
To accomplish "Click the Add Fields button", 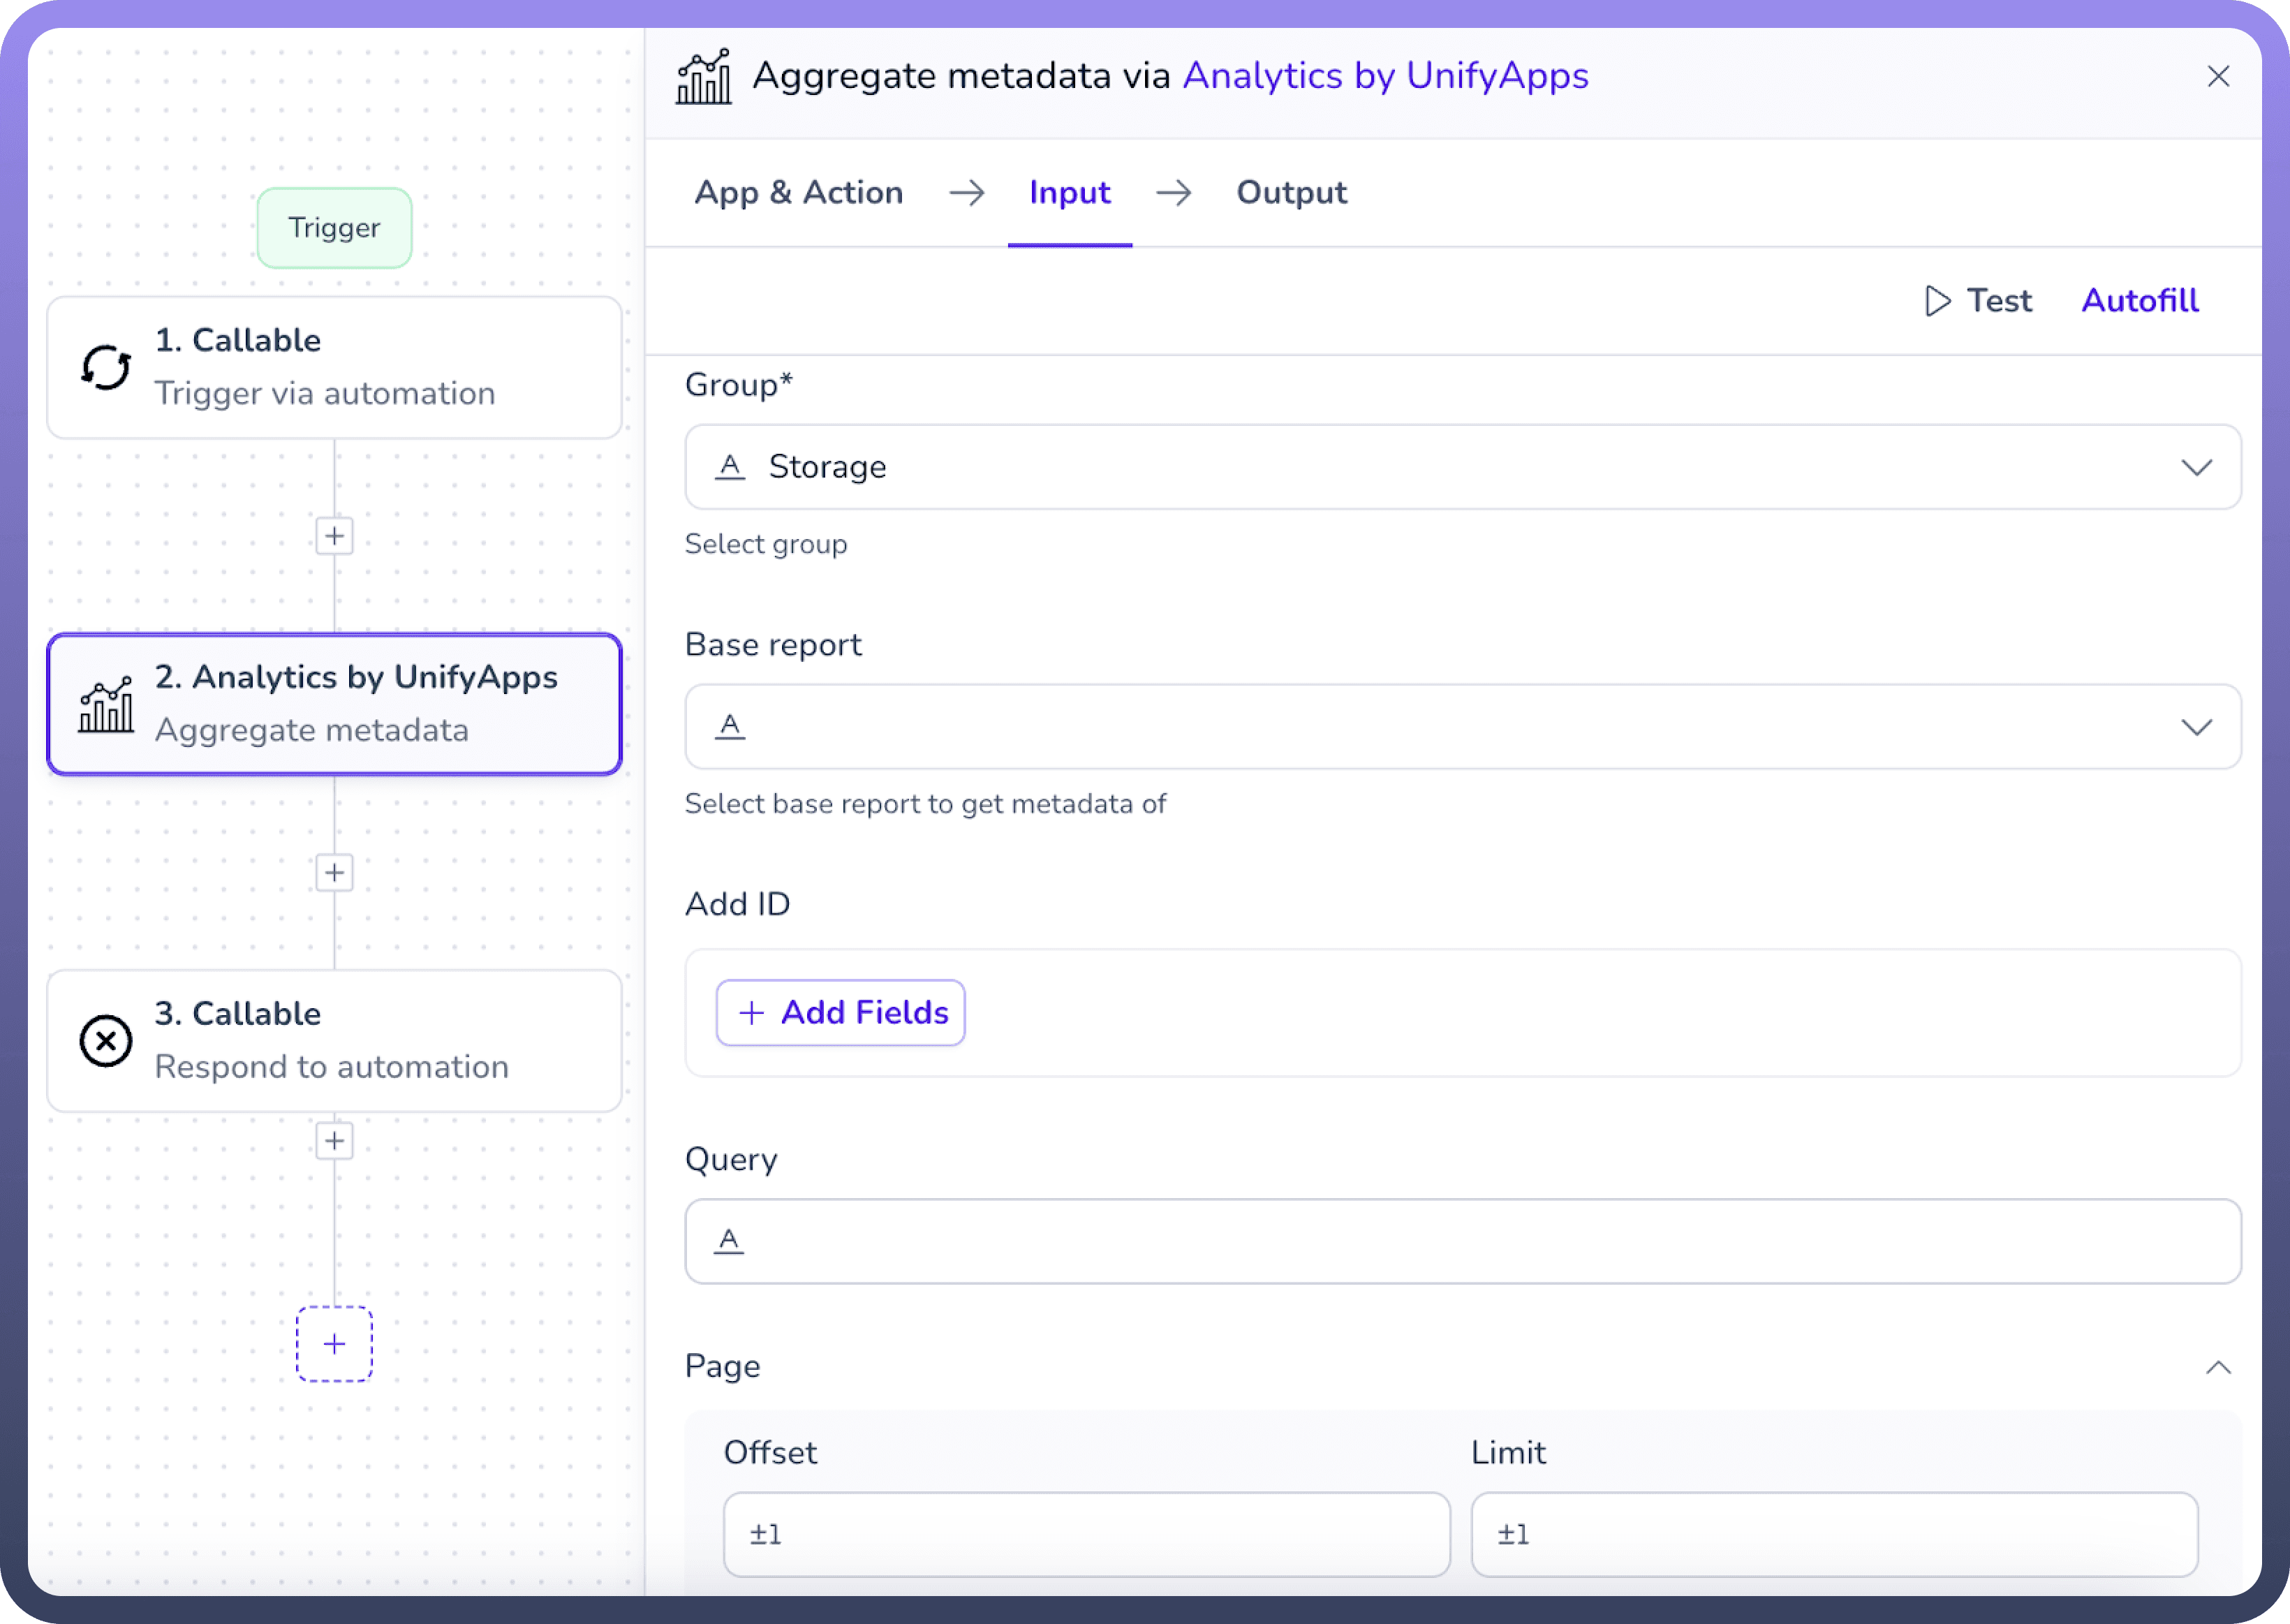I will click(x=840, y=1013).
